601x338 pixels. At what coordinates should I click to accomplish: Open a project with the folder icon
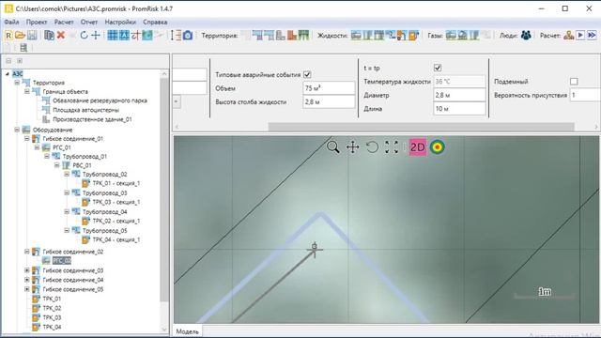pos(20,36)
